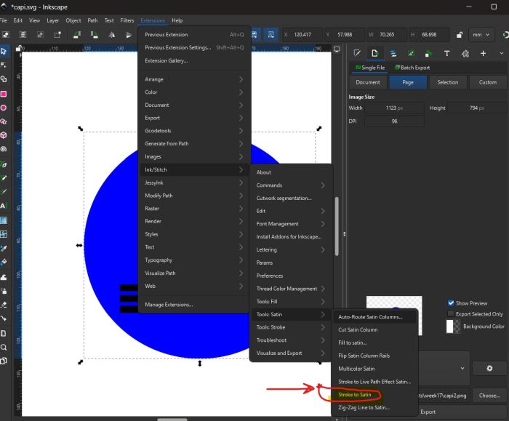Select the Ellipse tool
This screenshot has height=421, width=509.
pos(4,108)
